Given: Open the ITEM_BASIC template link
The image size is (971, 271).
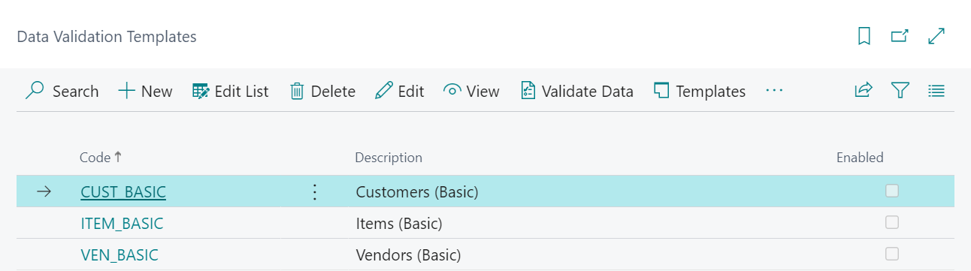Looking at the screenshot, I should click(x=122, y=224).
